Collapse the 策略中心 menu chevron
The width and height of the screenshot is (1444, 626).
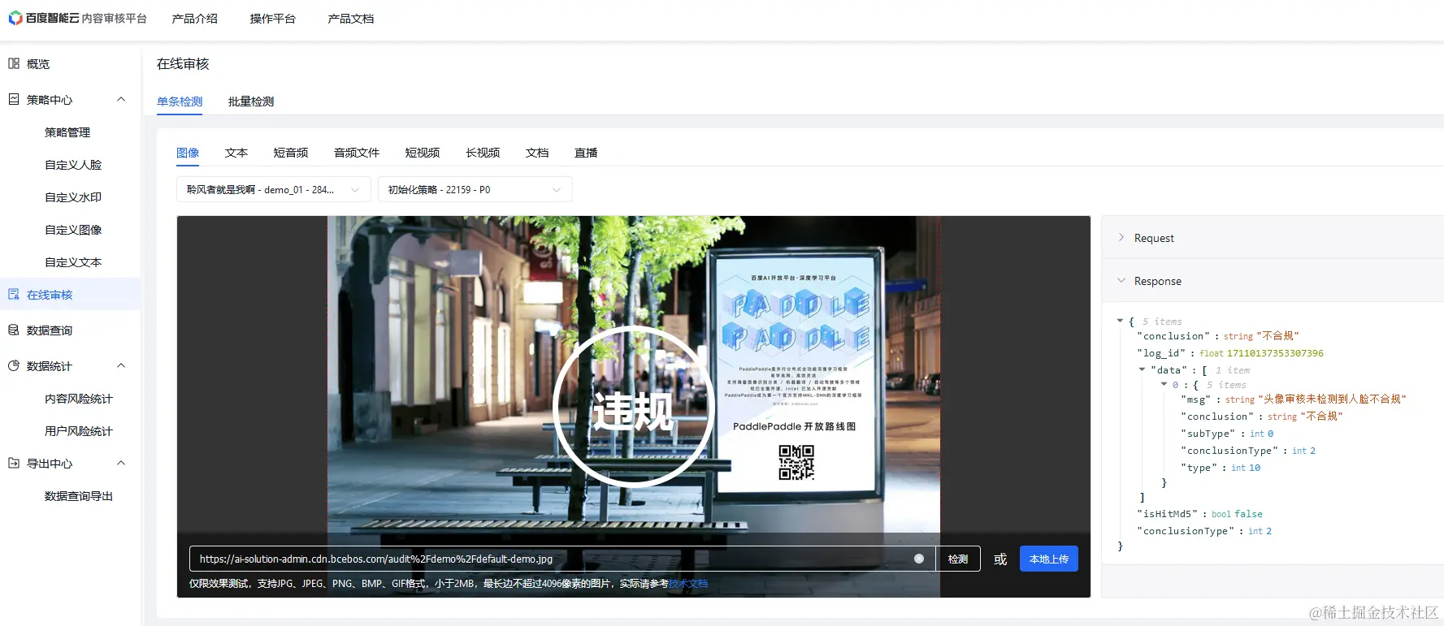pos(121,99)
